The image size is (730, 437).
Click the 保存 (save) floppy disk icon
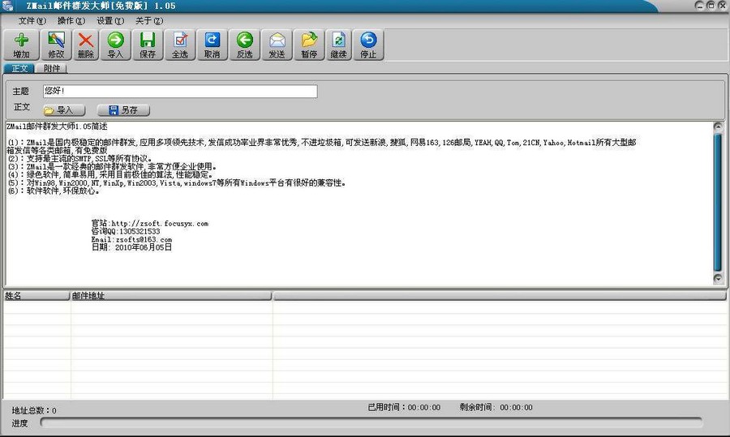pyautogui.click(x=148, y=45)
